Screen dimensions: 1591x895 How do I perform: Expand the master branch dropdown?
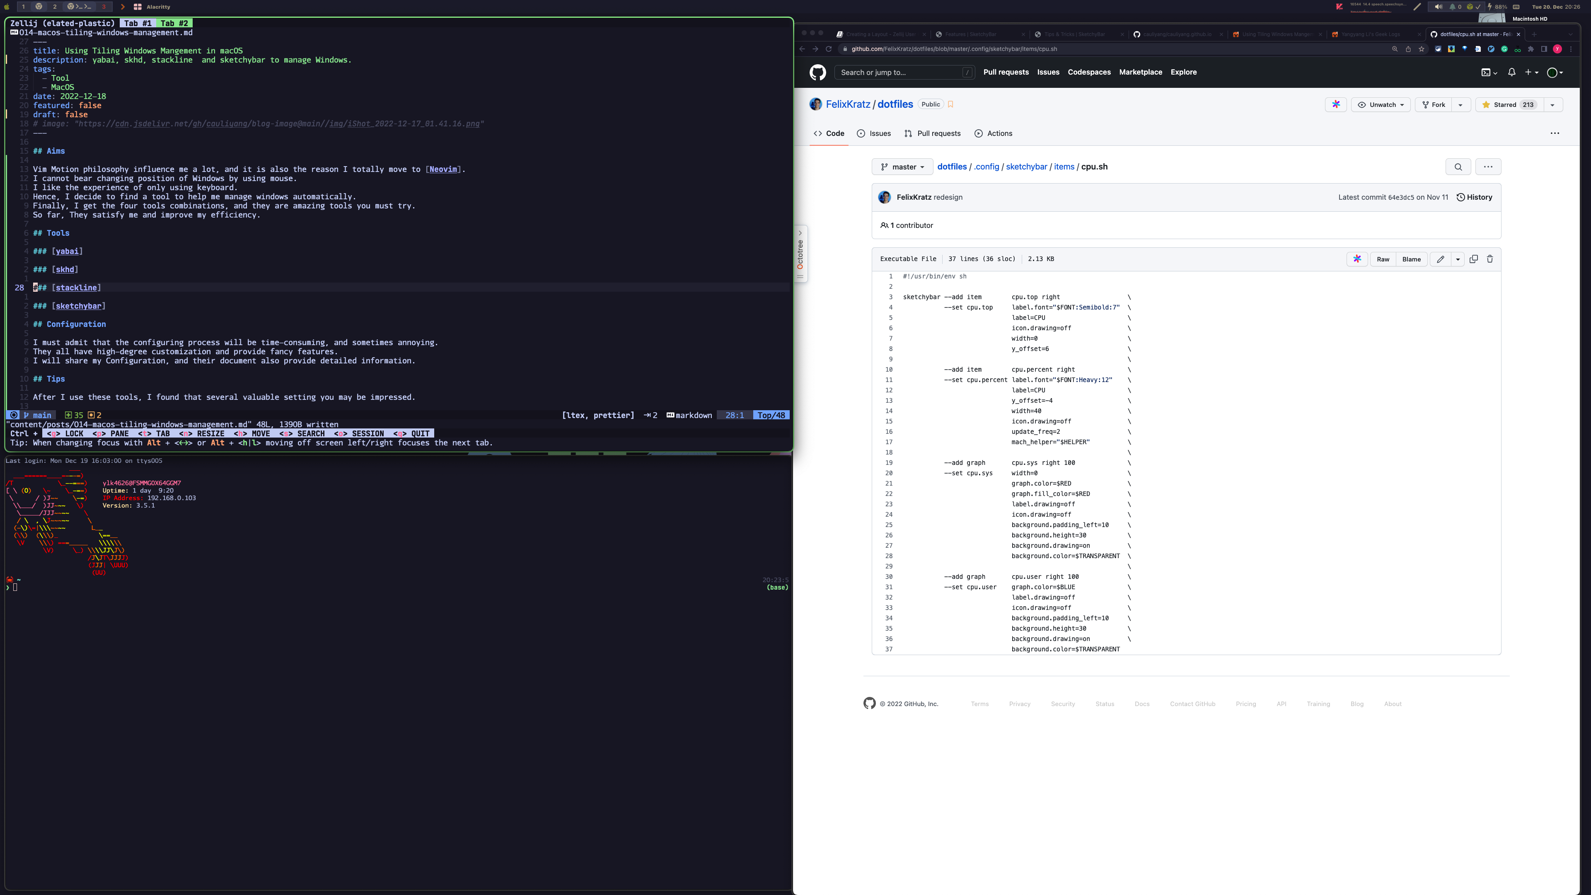(902, 166)
